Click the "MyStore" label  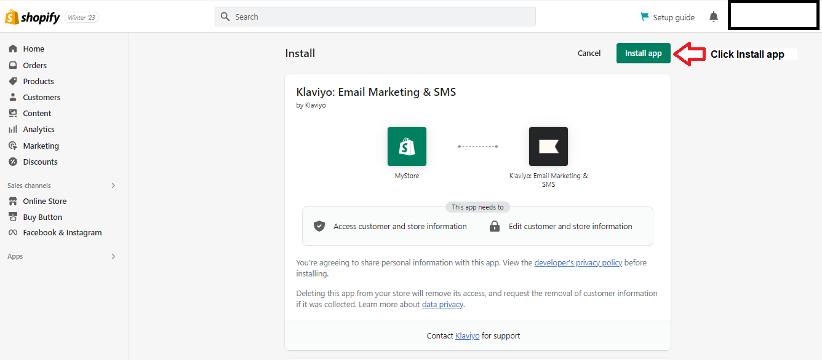pyautogui.click(x=407, y=176)
